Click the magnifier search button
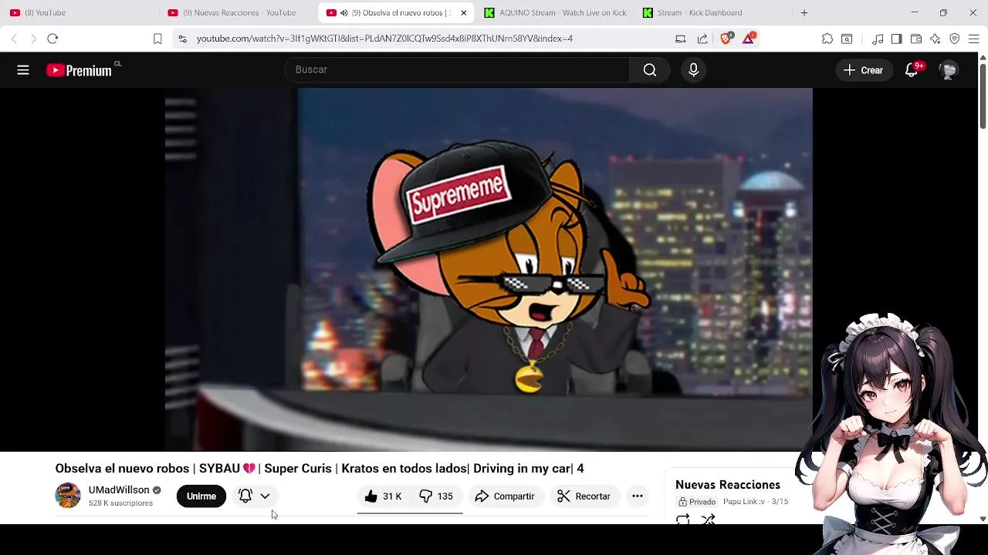Viewport: 988px width, 555px height. 650,70
